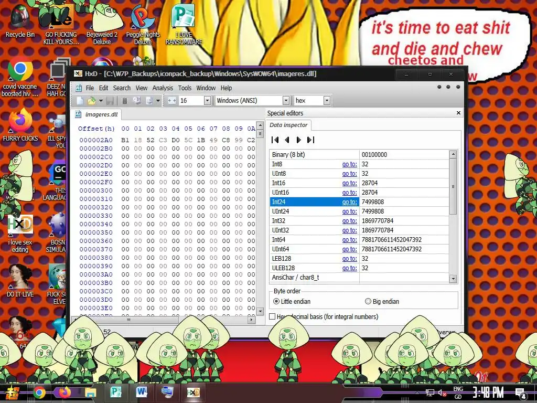This screenshot has width=537, height=403.
Task: Open Publisher from the taskbar
Action: pyautogui.click(x=116, y=393)
